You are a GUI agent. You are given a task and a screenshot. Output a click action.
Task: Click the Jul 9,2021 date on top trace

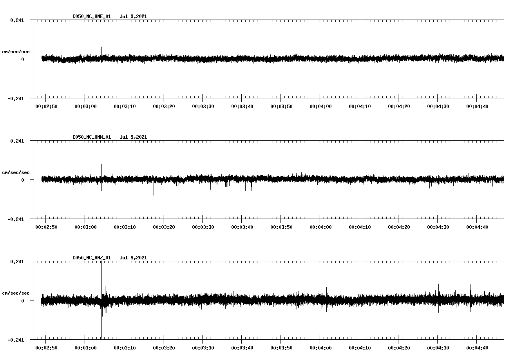134,16
